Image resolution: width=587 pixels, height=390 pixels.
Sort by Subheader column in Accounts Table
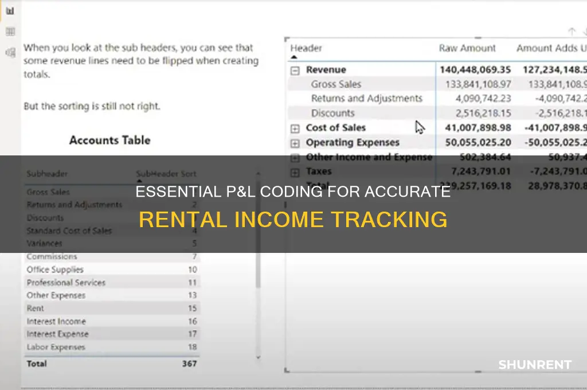point(47,174)
